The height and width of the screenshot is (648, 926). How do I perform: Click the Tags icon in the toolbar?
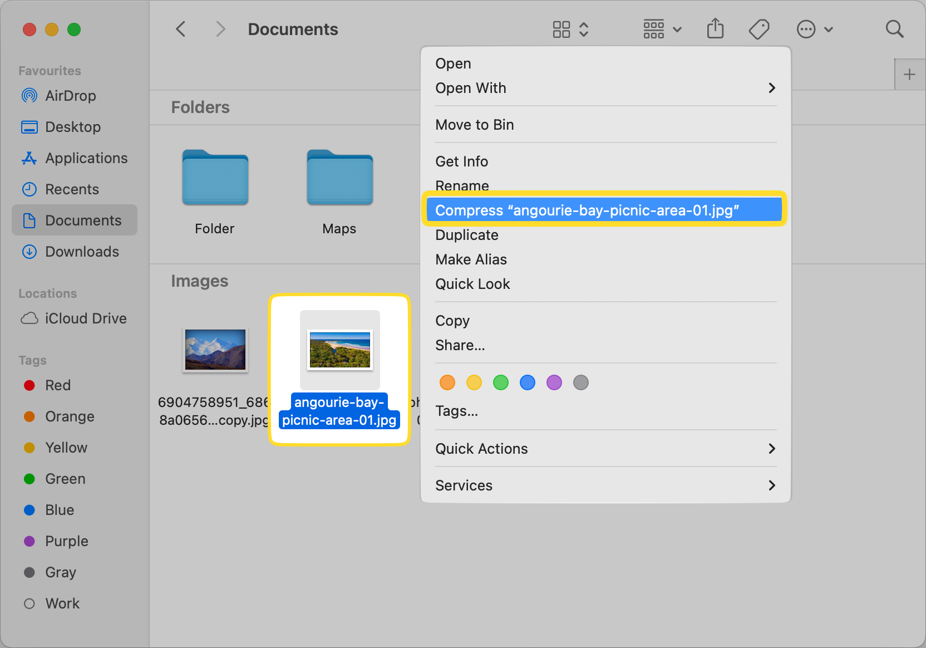(x=759, y=29)
